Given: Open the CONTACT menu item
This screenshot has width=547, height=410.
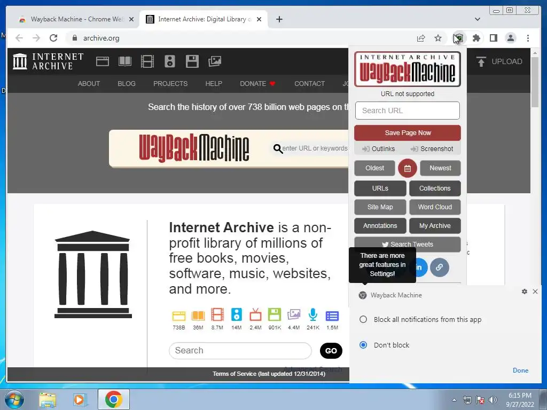Looking at the screenshot, I should [x=309, y=84].
